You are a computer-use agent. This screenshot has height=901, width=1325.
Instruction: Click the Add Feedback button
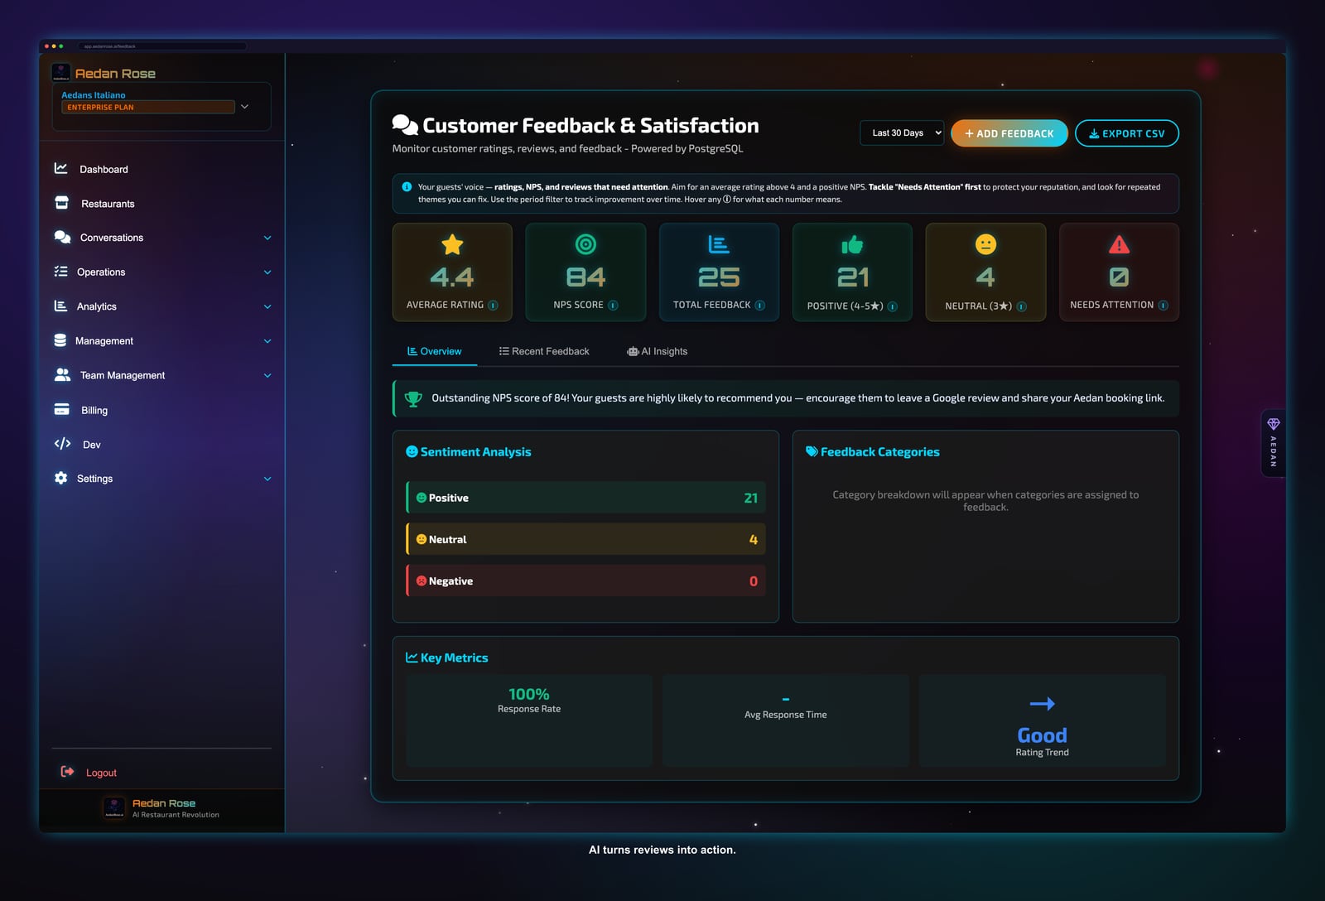pyautogui.click(x=1009, y=133)
